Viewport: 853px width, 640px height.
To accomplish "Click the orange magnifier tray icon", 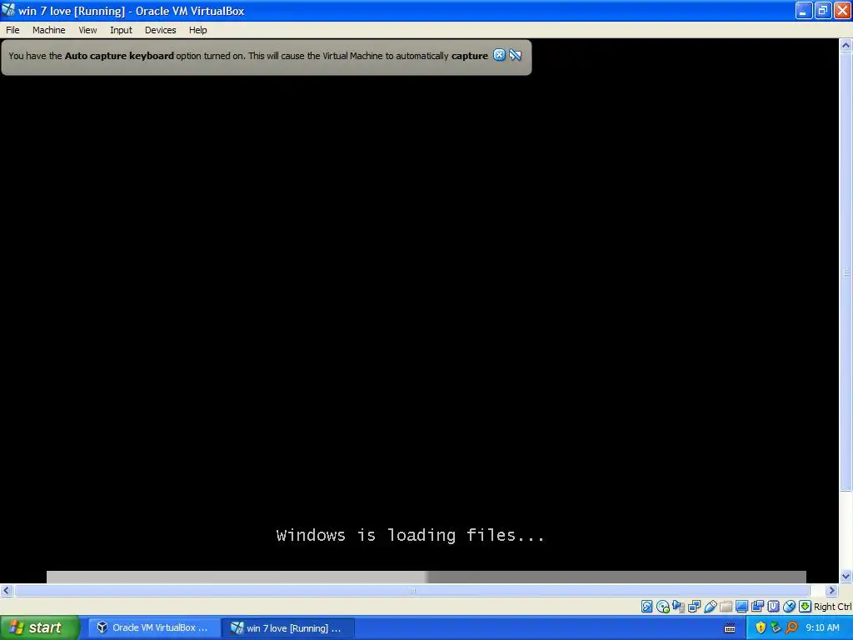I will [791, 627].
